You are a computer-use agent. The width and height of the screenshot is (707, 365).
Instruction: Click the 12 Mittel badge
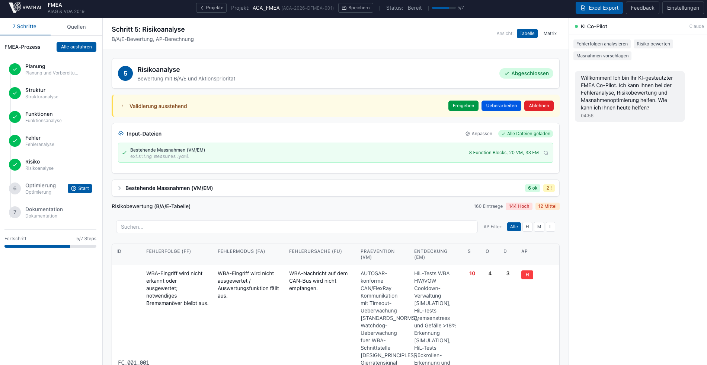coord(547,206)
